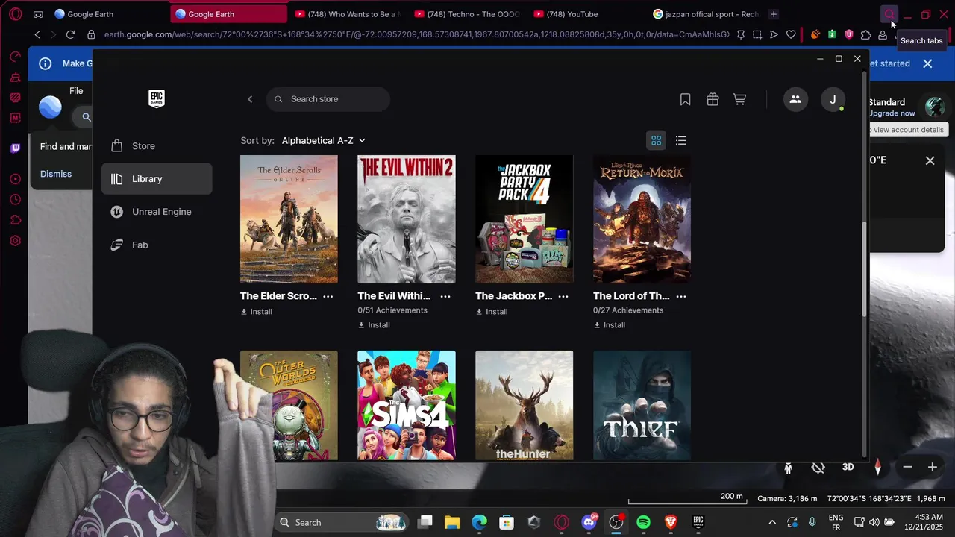Zoom in on the Google Earth map
This screenshot has width=955, height=537.
click(932, 467)
